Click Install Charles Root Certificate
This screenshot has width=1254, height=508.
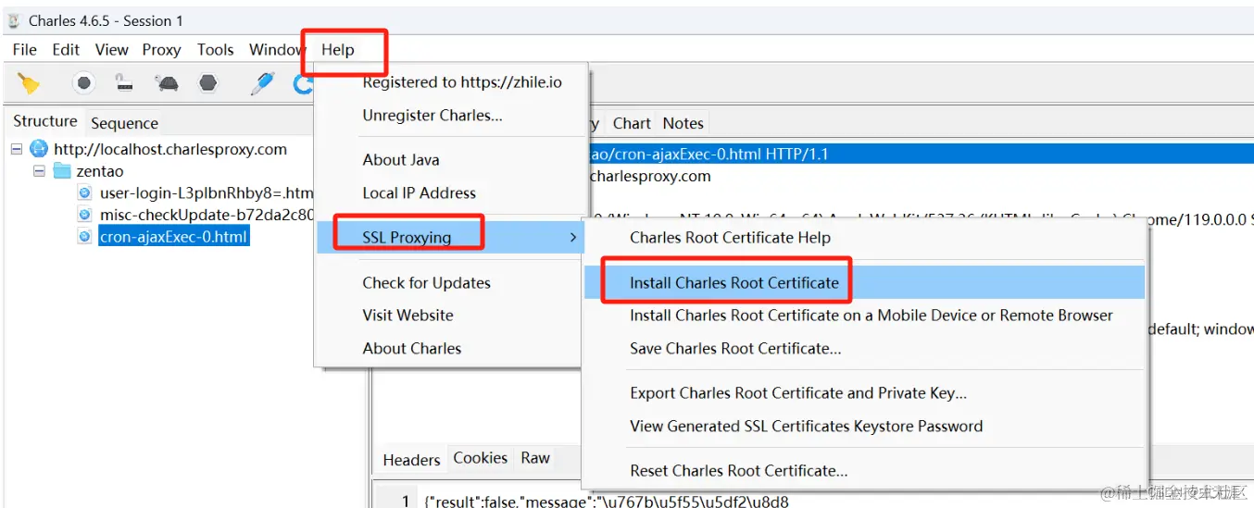(x=865, y=283)
